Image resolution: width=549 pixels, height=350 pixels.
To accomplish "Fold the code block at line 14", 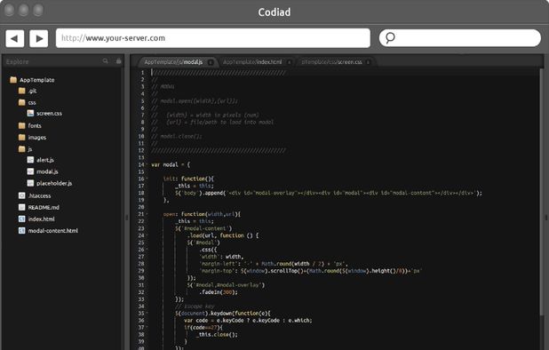I will coord(147,164).
